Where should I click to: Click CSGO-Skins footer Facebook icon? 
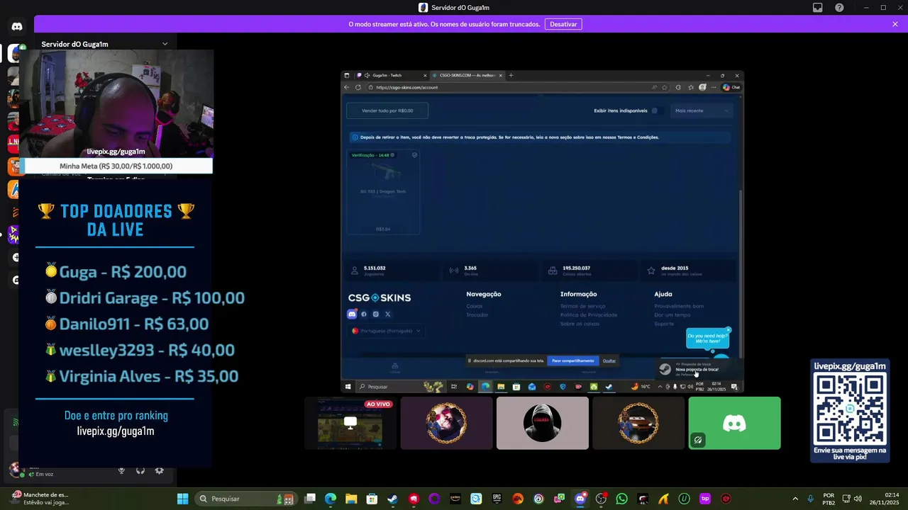click(364, 314)
